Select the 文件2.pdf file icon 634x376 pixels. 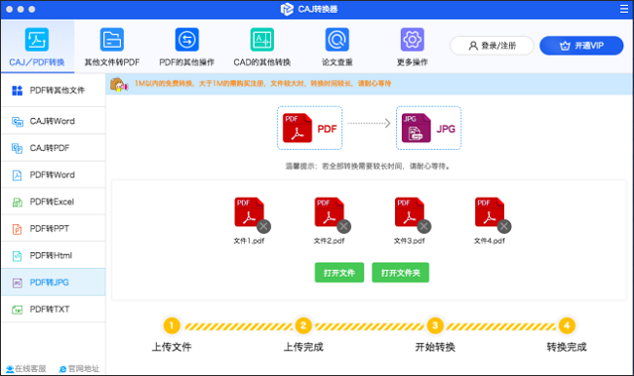(x=329, y=211)
